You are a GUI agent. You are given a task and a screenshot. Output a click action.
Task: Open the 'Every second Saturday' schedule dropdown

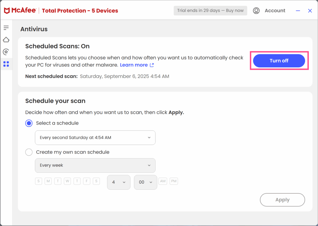95,137
